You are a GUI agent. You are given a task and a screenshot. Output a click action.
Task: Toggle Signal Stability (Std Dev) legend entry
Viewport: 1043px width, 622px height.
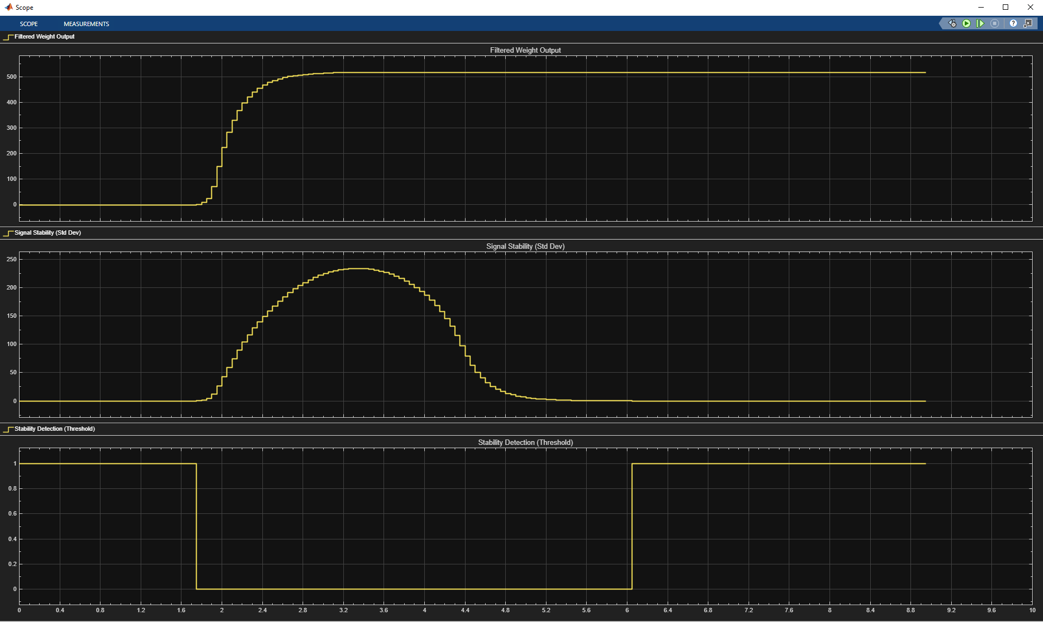(47, 233)
